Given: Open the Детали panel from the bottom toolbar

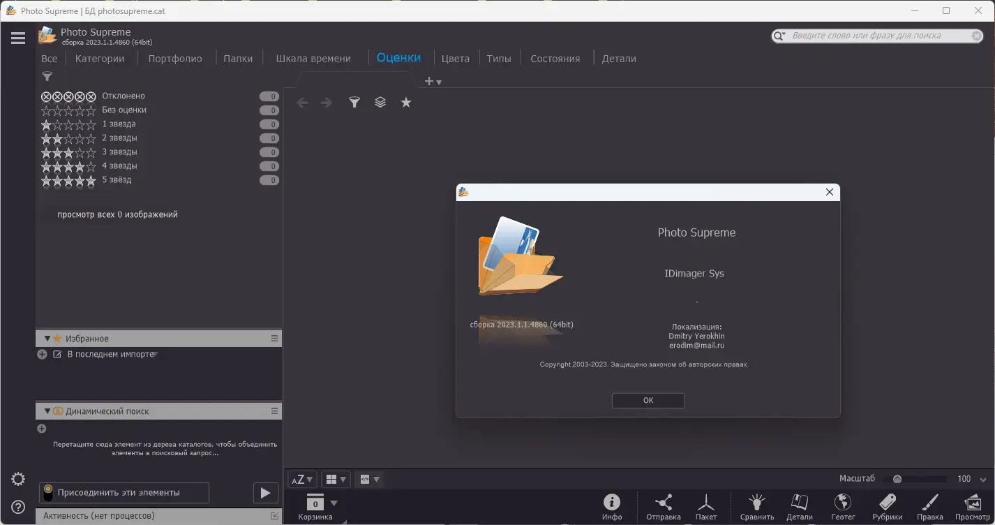Looking at the screenshot, I should point(800,507).
